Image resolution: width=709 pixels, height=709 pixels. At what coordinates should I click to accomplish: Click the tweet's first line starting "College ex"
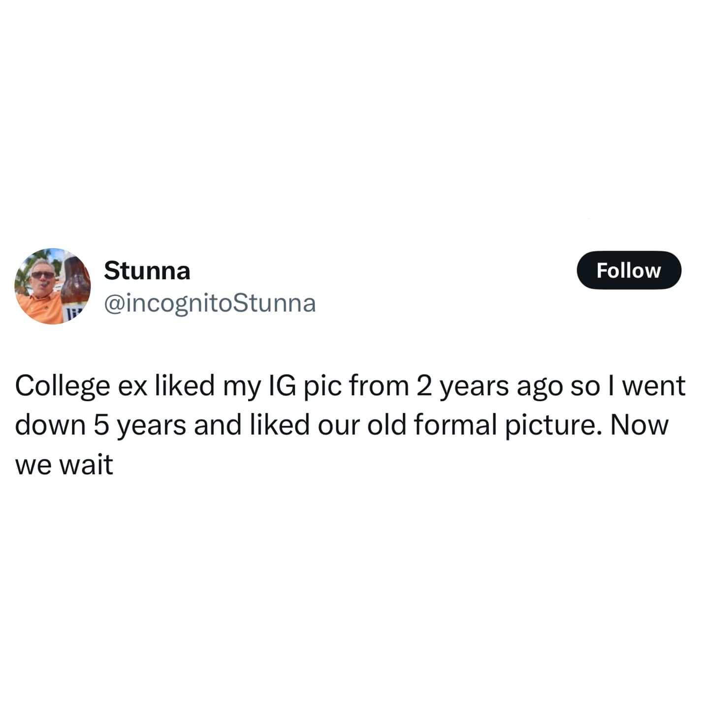click(x=350, y=386)
